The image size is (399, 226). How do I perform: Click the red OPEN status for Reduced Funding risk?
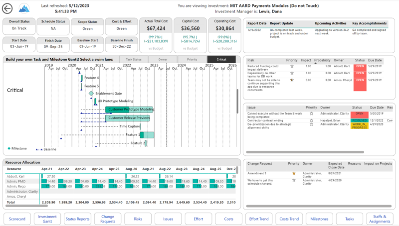(x=360, y=67)
